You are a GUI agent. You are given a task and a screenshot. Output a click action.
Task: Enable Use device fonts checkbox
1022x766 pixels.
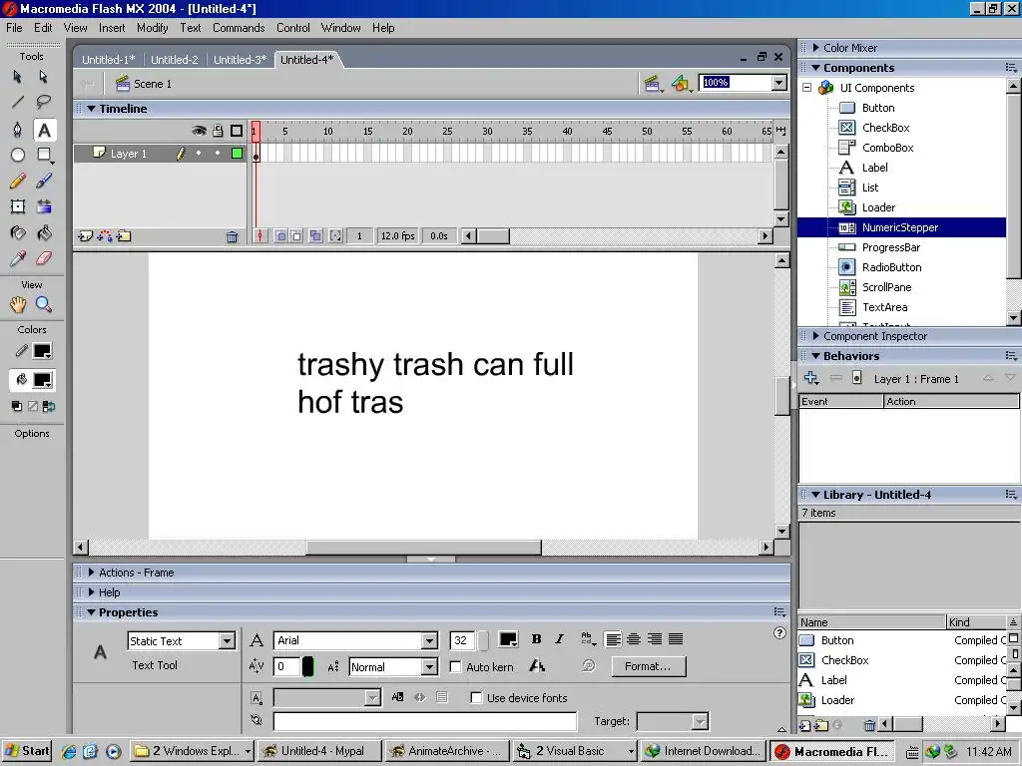pyautogui.click(x=476, y=697)
